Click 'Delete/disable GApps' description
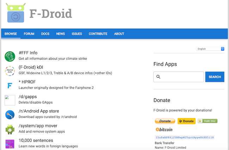Viewport: 229px width, 150px height. (x=36, y=102)
